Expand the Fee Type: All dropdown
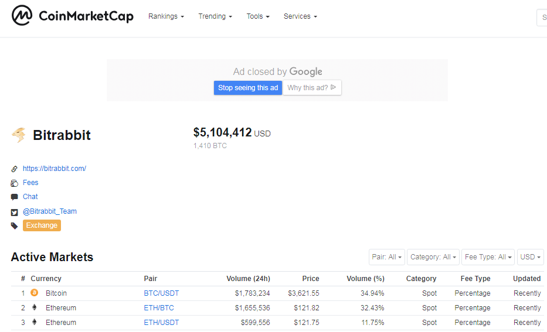This screenshot has height=332, width=547. click(488, 257)
